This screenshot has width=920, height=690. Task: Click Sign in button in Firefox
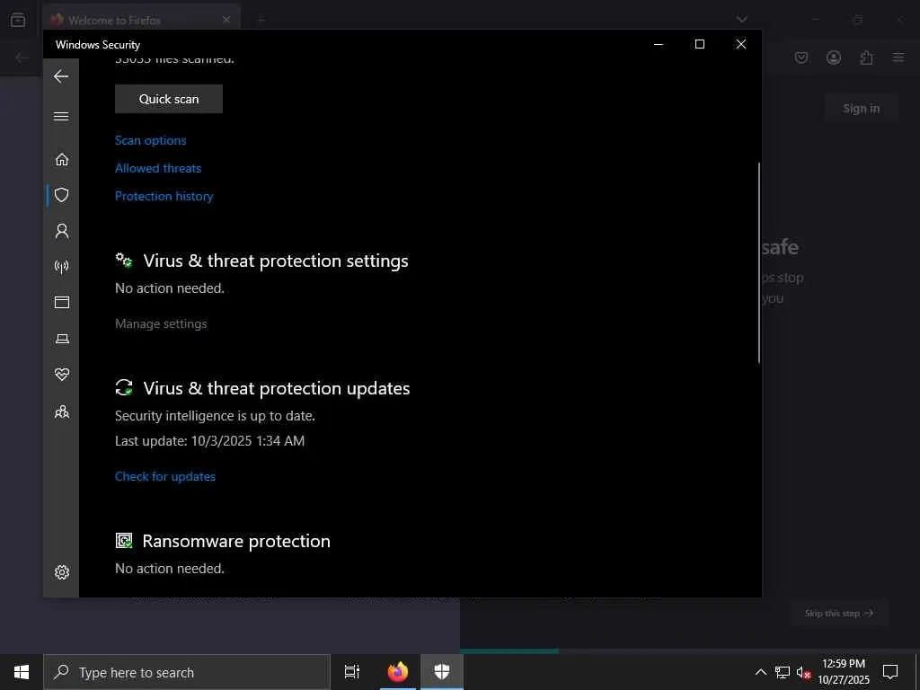point(862,109)
